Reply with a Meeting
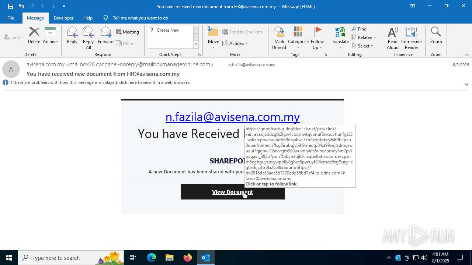 click(x=128, y=32)
